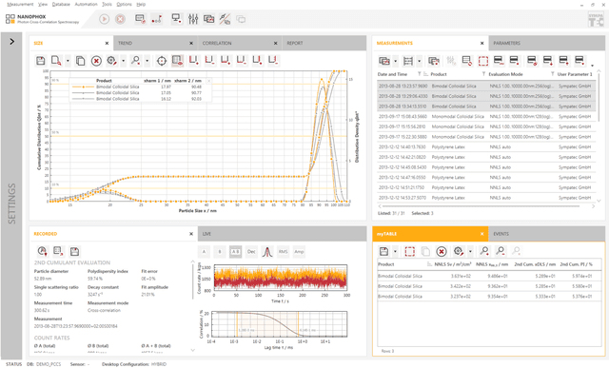This screenshot has height=368, width=609.
Task: Open the Database menu
Action: pos(61,4)
